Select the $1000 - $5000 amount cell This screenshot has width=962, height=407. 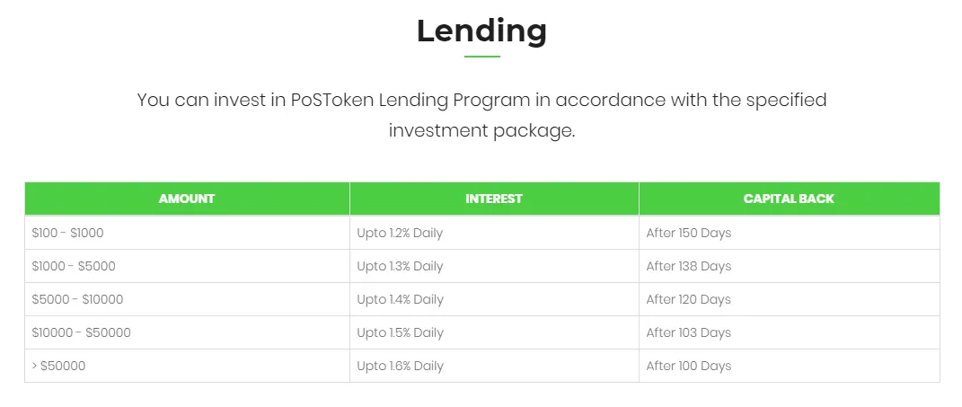[74, 266]
